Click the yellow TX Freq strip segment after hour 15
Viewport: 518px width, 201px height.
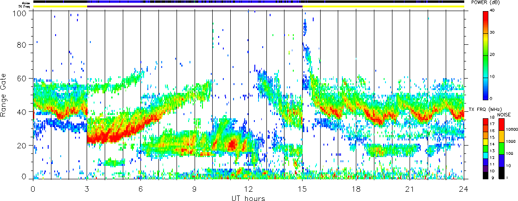(383, 6)
